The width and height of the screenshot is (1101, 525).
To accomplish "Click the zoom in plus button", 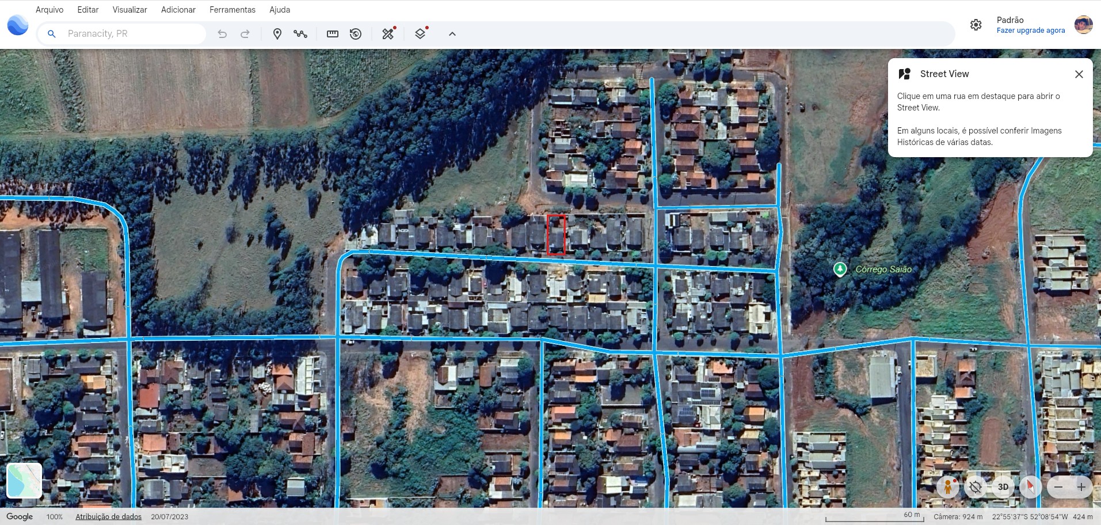I will pyautogui.click(x=1081, y=487).
